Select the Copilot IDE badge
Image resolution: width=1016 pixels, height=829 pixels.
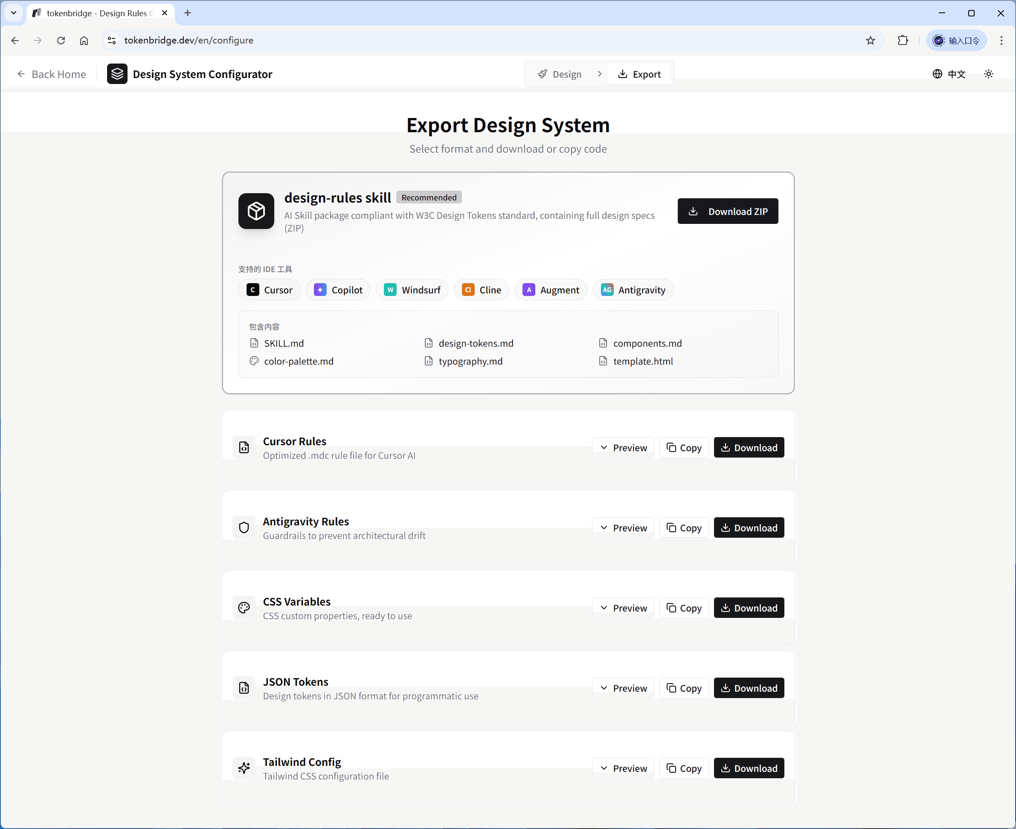point(338,290)
